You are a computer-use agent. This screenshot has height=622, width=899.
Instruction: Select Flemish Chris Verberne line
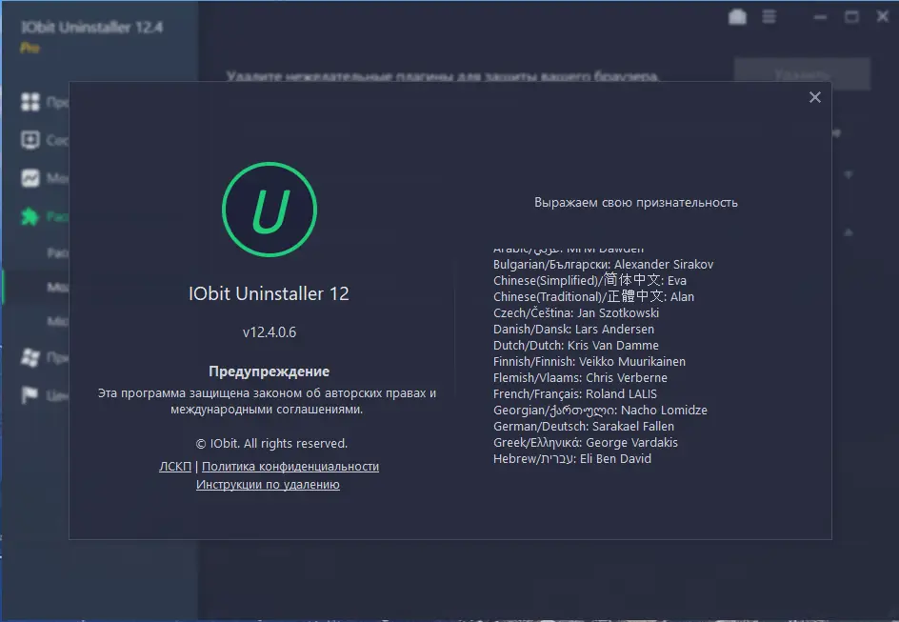pyautogui.click(x=580, y=378)
